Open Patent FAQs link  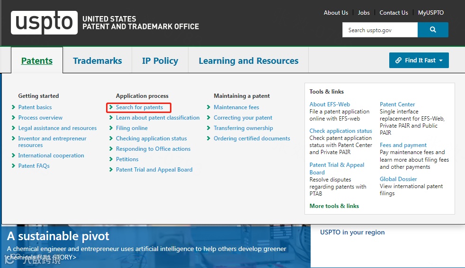coord(34,166)
